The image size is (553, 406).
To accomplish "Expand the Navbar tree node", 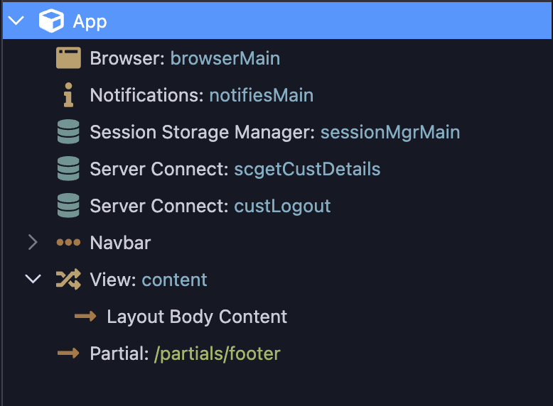I will tap(33, 243).
